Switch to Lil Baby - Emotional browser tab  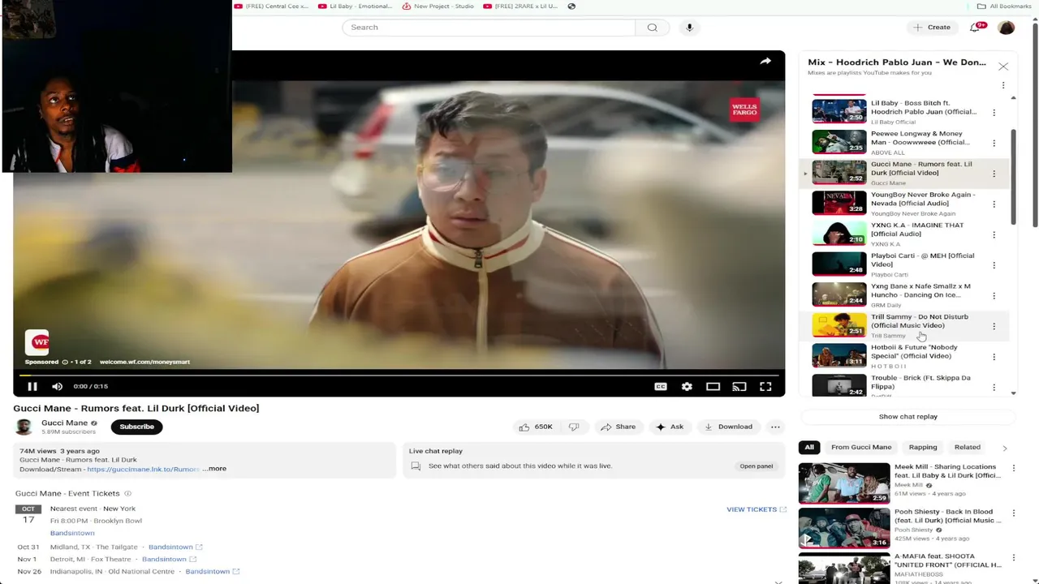tap(355, 6)
